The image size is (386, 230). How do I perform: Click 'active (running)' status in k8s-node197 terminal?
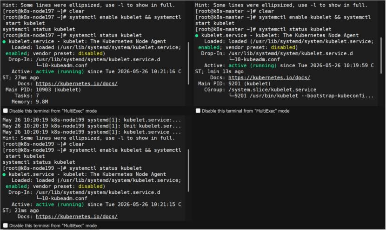click(x=60, y=71)
